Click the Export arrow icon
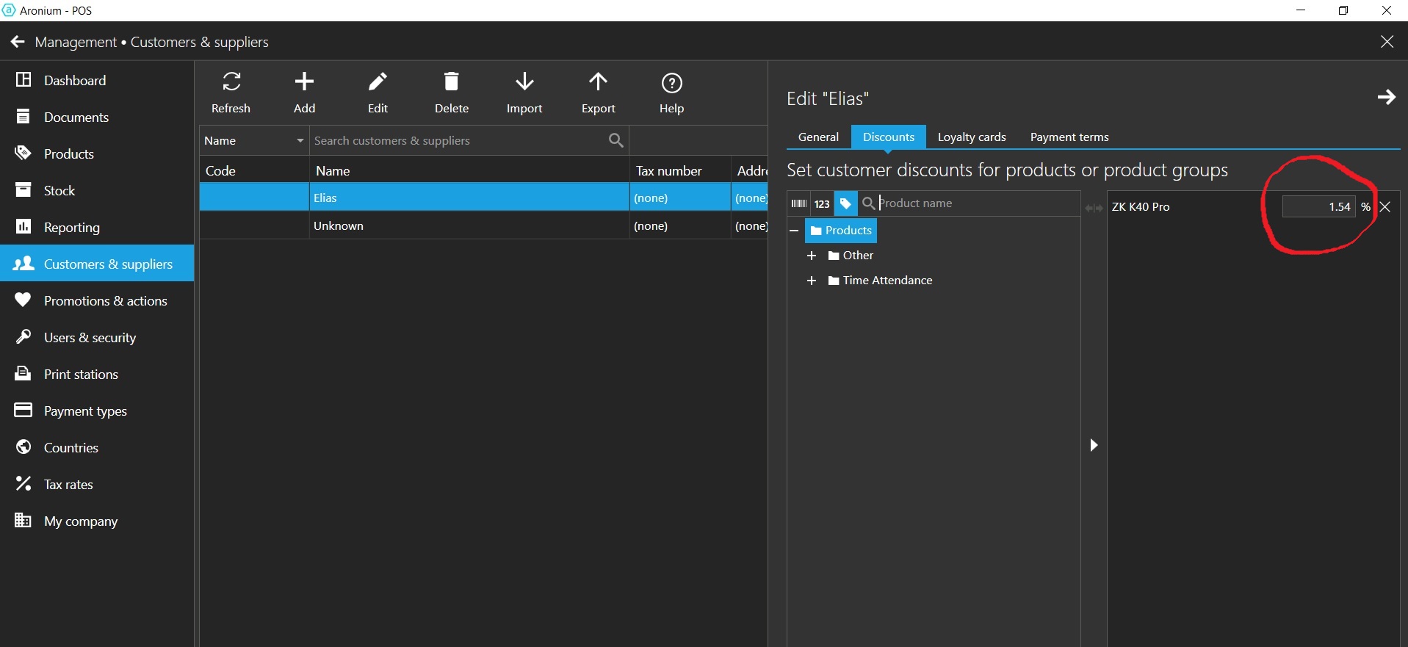The image size is (1408, 647). click(x=598, y=82)
